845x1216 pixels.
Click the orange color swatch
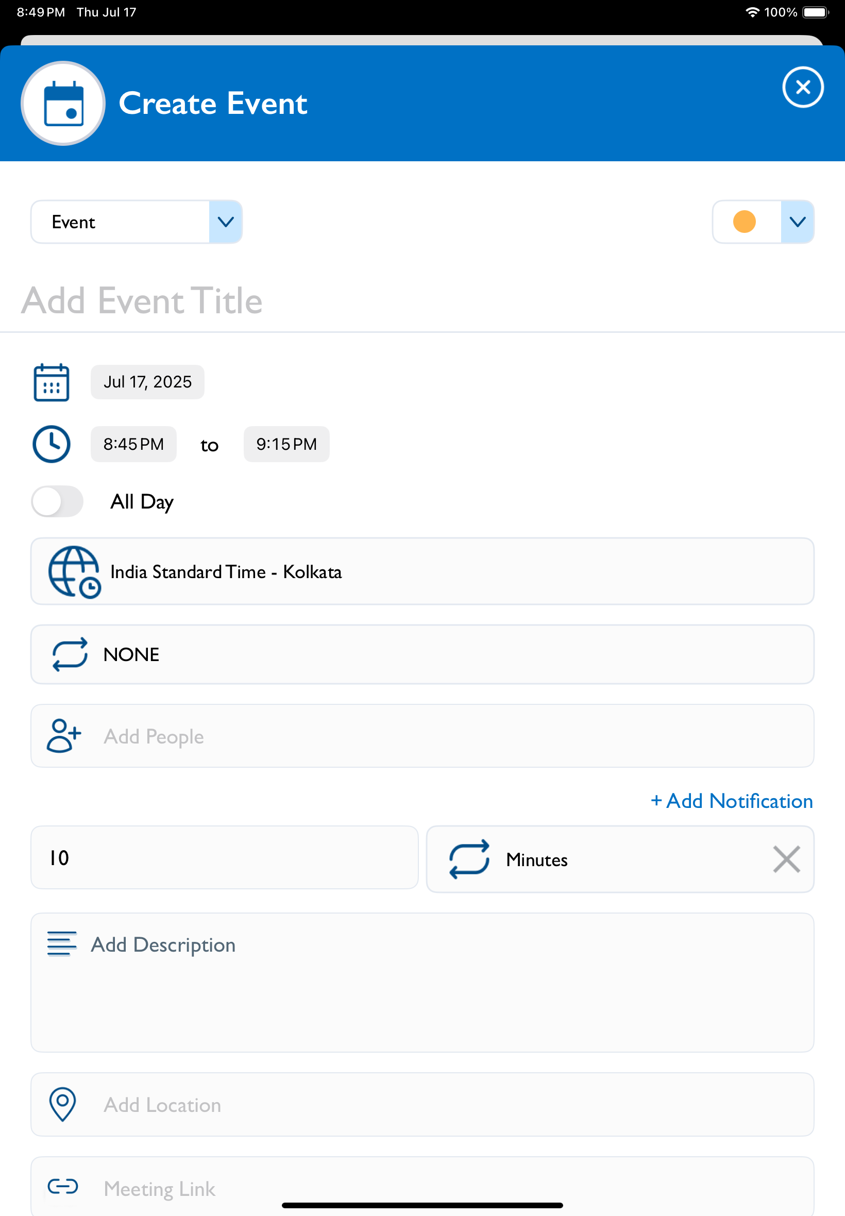pyautogui.click(x=744, y=222)
